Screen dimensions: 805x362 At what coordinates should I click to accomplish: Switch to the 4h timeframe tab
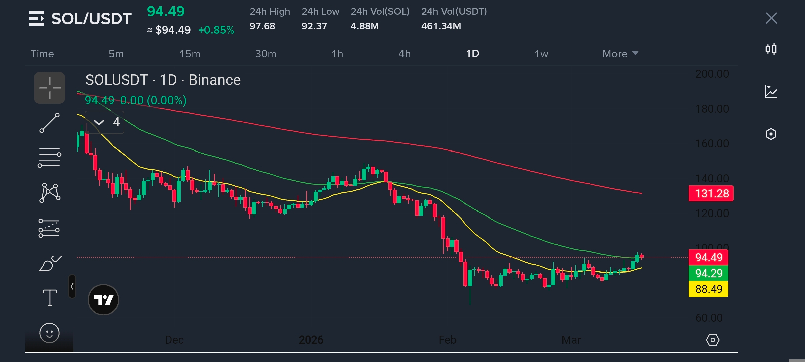[404, 54]
